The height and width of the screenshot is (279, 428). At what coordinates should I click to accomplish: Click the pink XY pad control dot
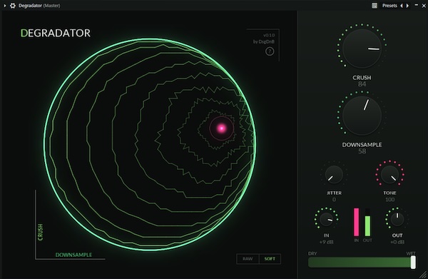click(221, 128)
